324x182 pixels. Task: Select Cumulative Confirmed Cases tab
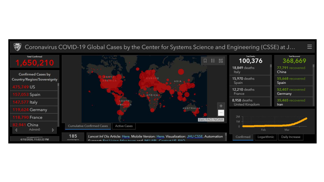tap(88, 126)
